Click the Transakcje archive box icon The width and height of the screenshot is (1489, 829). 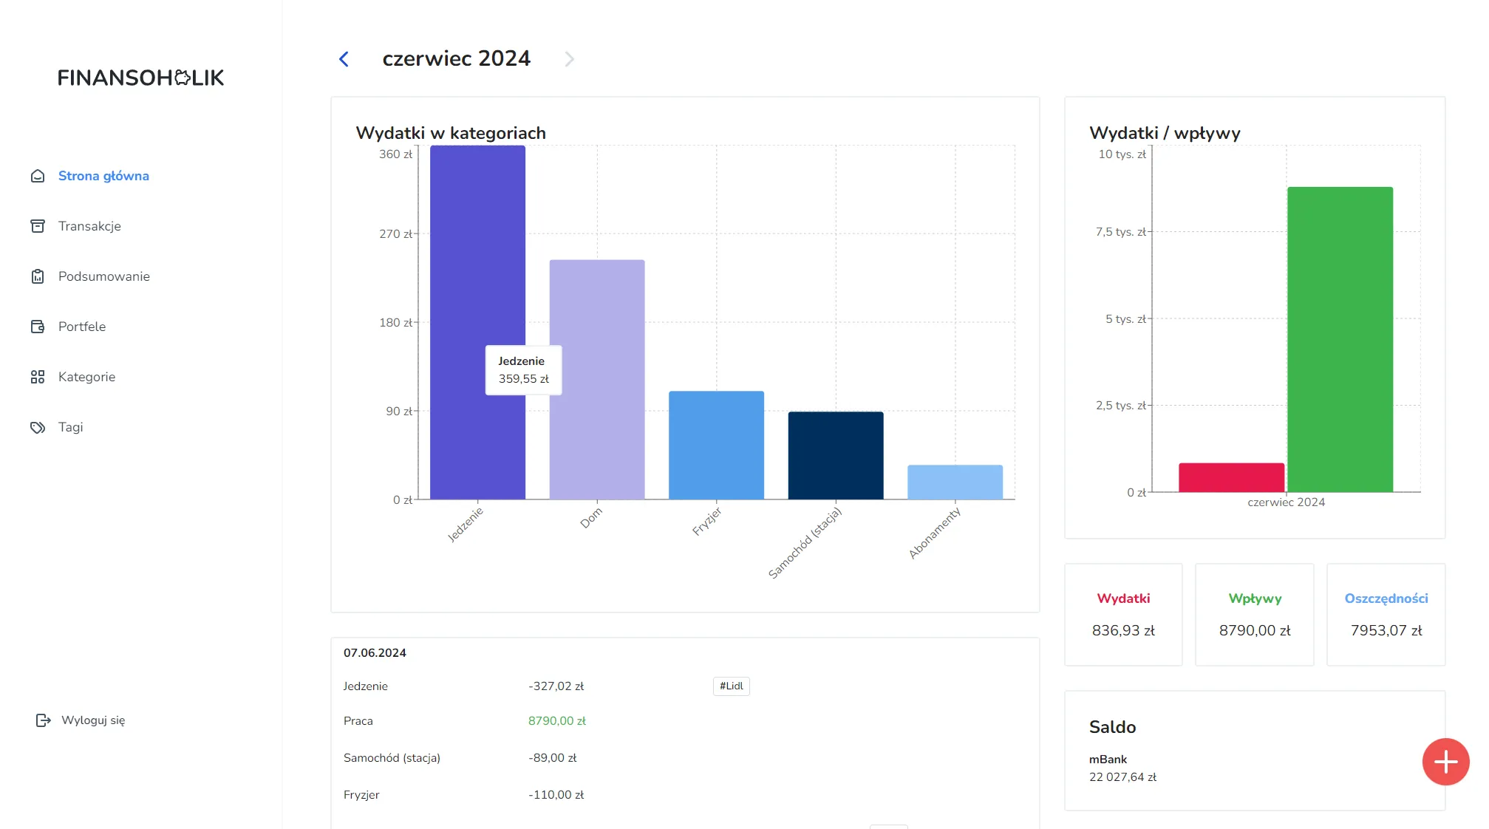[38, 226]
